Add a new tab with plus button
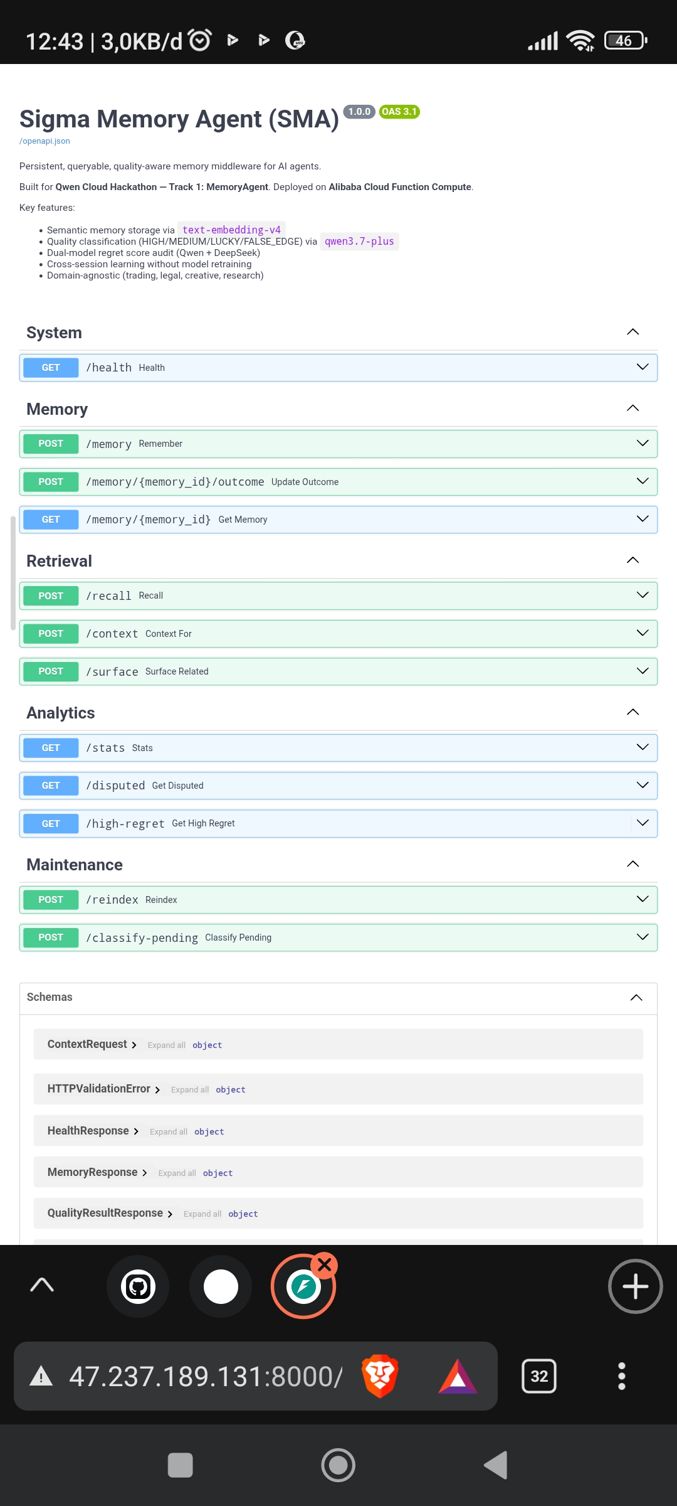This screenshot has height=1506, width=677. [x=635, y=1286]
